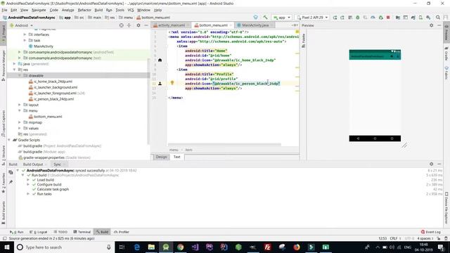Click the AVD Manager phone icon
This screenshot has width=450, height=253.
click(420, 17)
